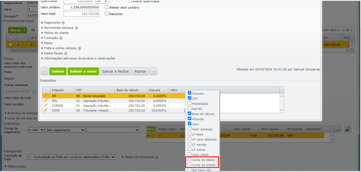Click the Salvar e novo button

pyautogui.click(x=83, y=71)
